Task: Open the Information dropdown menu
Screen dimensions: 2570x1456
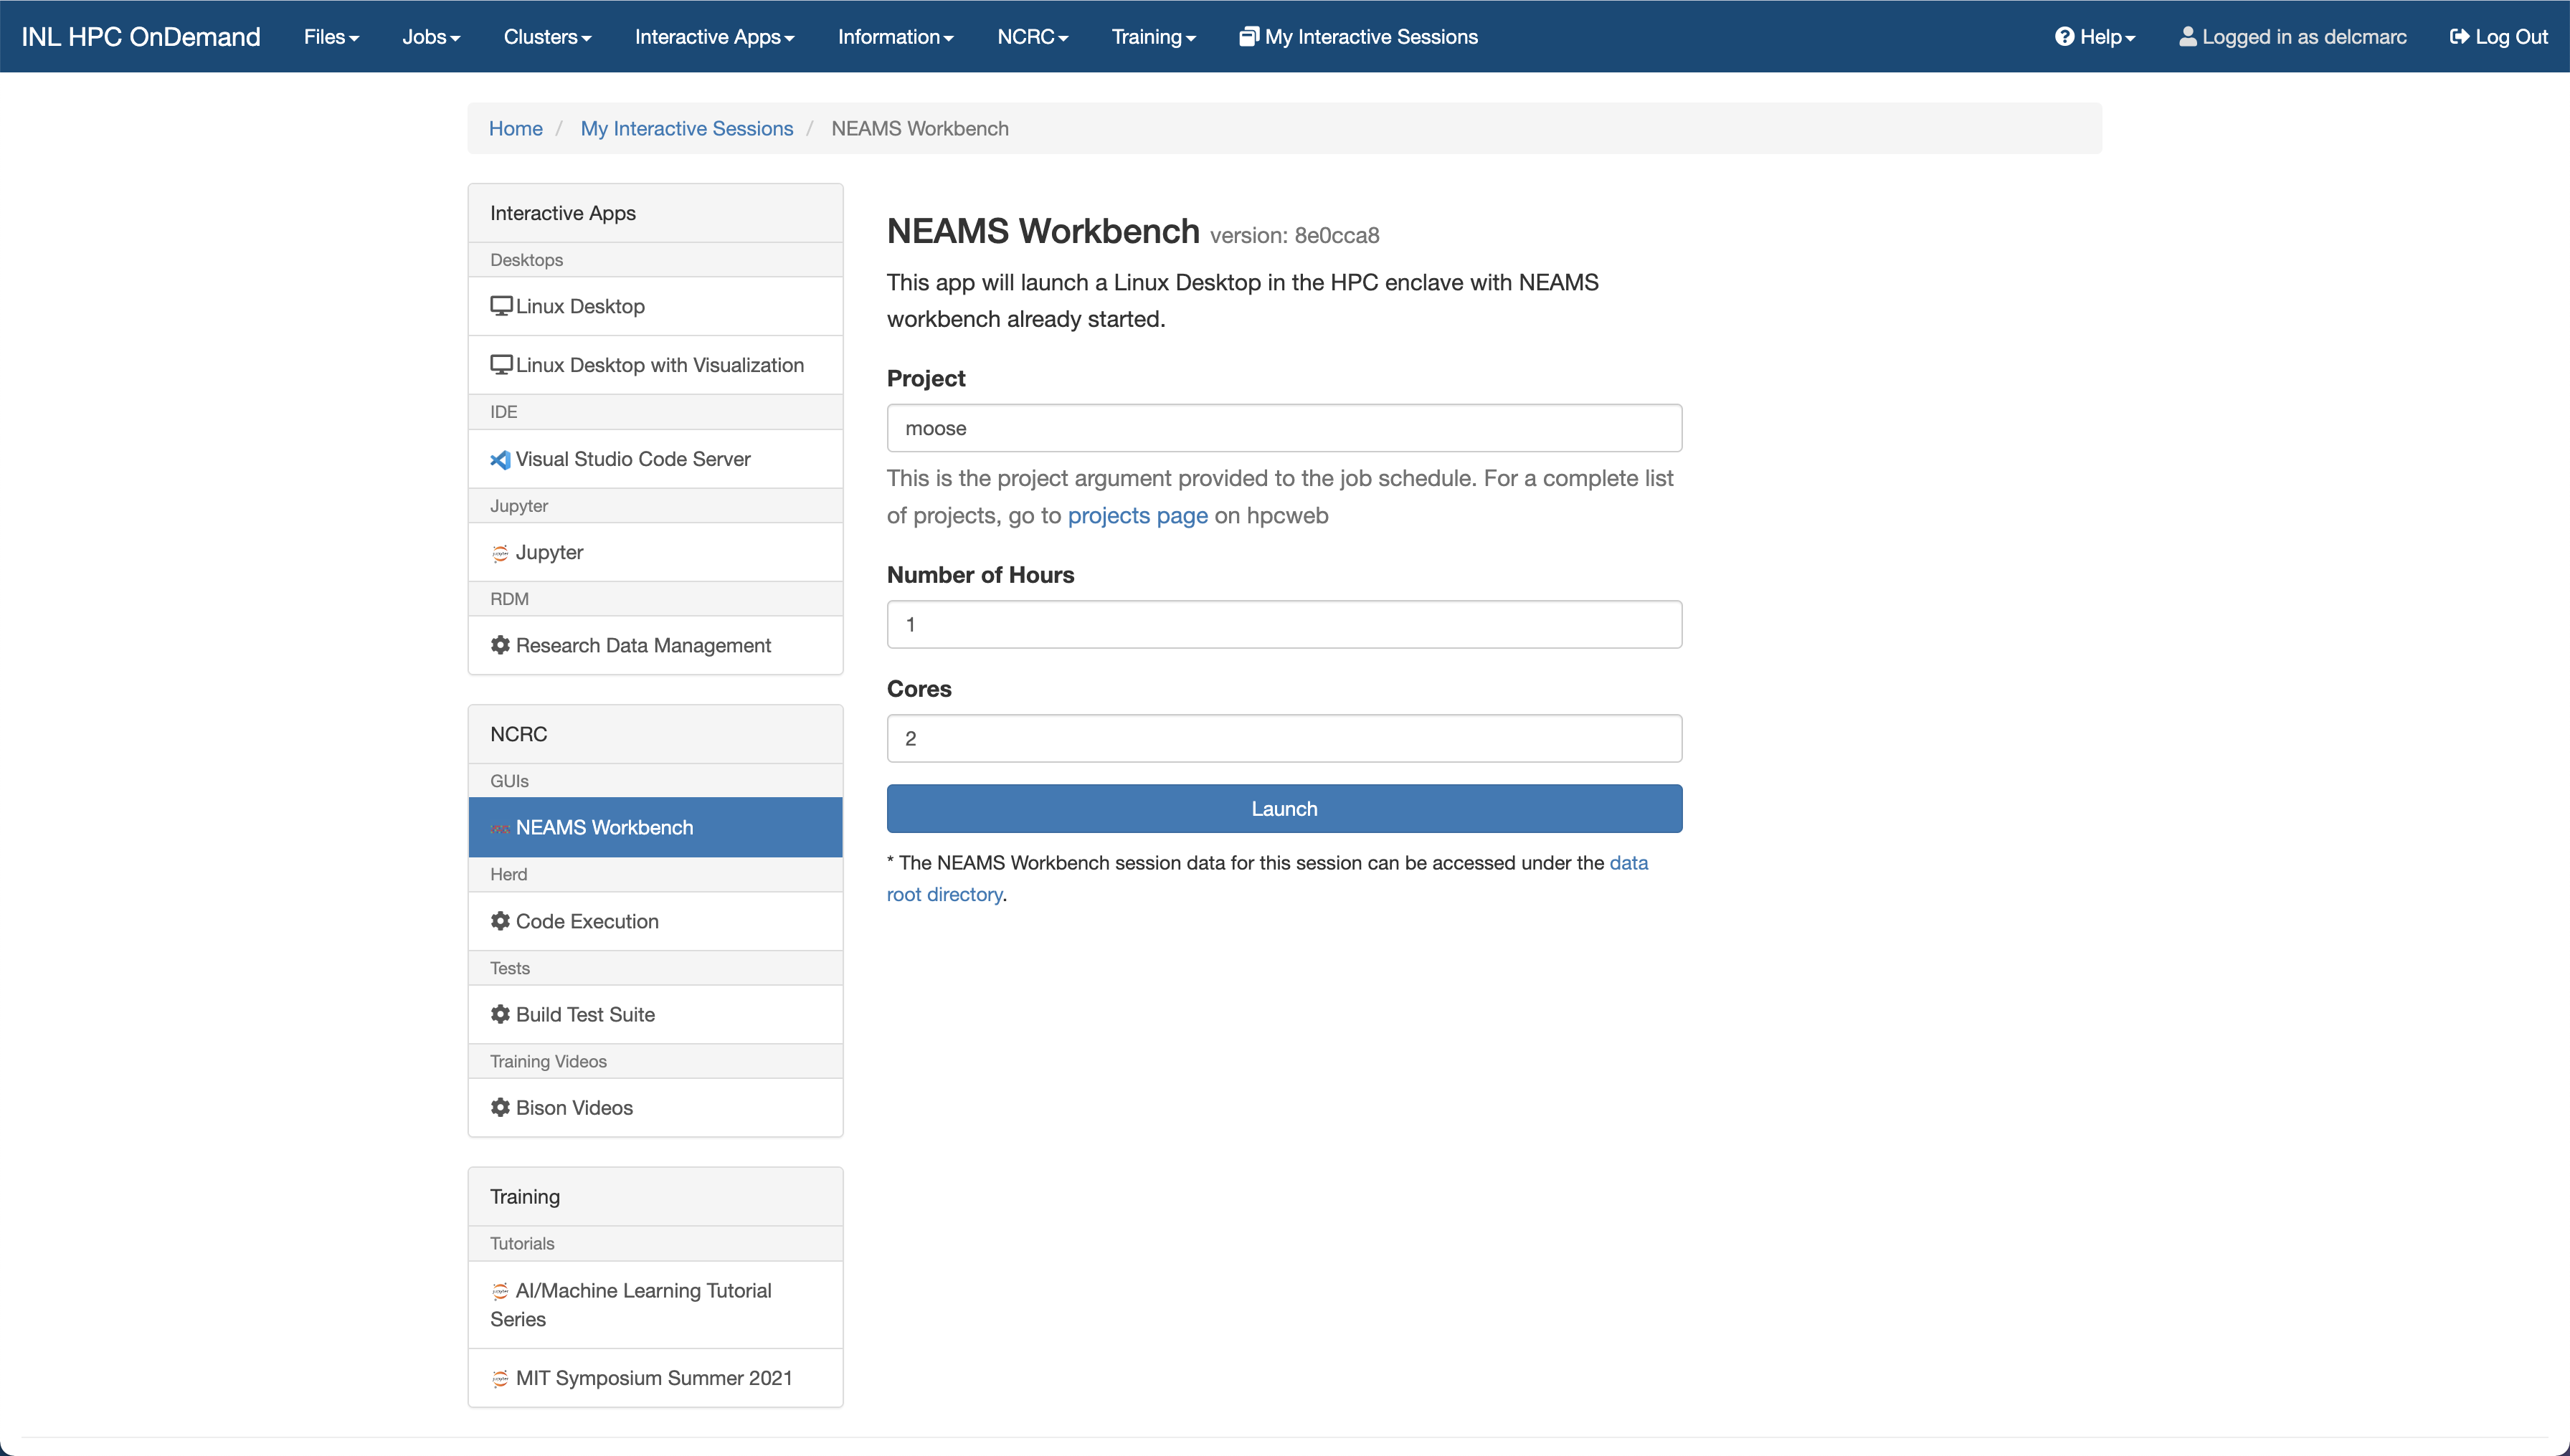Action: (x=895, y=37)
